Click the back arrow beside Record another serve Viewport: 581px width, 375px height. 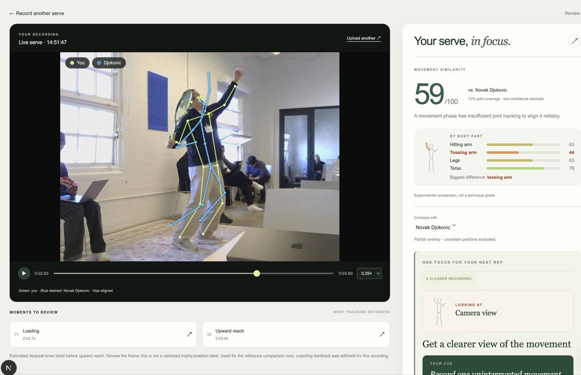[12, 14]
